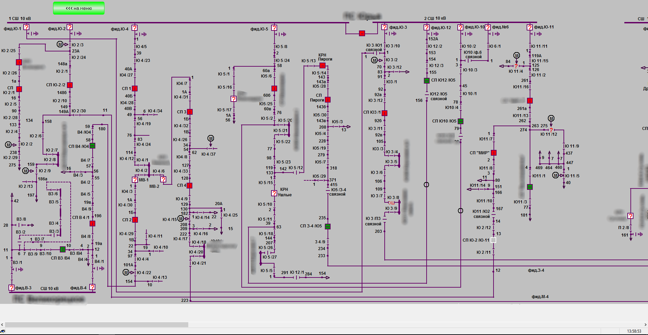This screenshot has height=335, width=648.
Task: Click the фид.В-4 breaker question box
Action: coord(92,287)
